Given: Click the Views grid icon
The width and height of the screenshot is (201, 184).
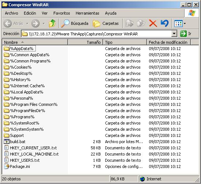Looking at the screenshot, I should click(x=178, y=24).
